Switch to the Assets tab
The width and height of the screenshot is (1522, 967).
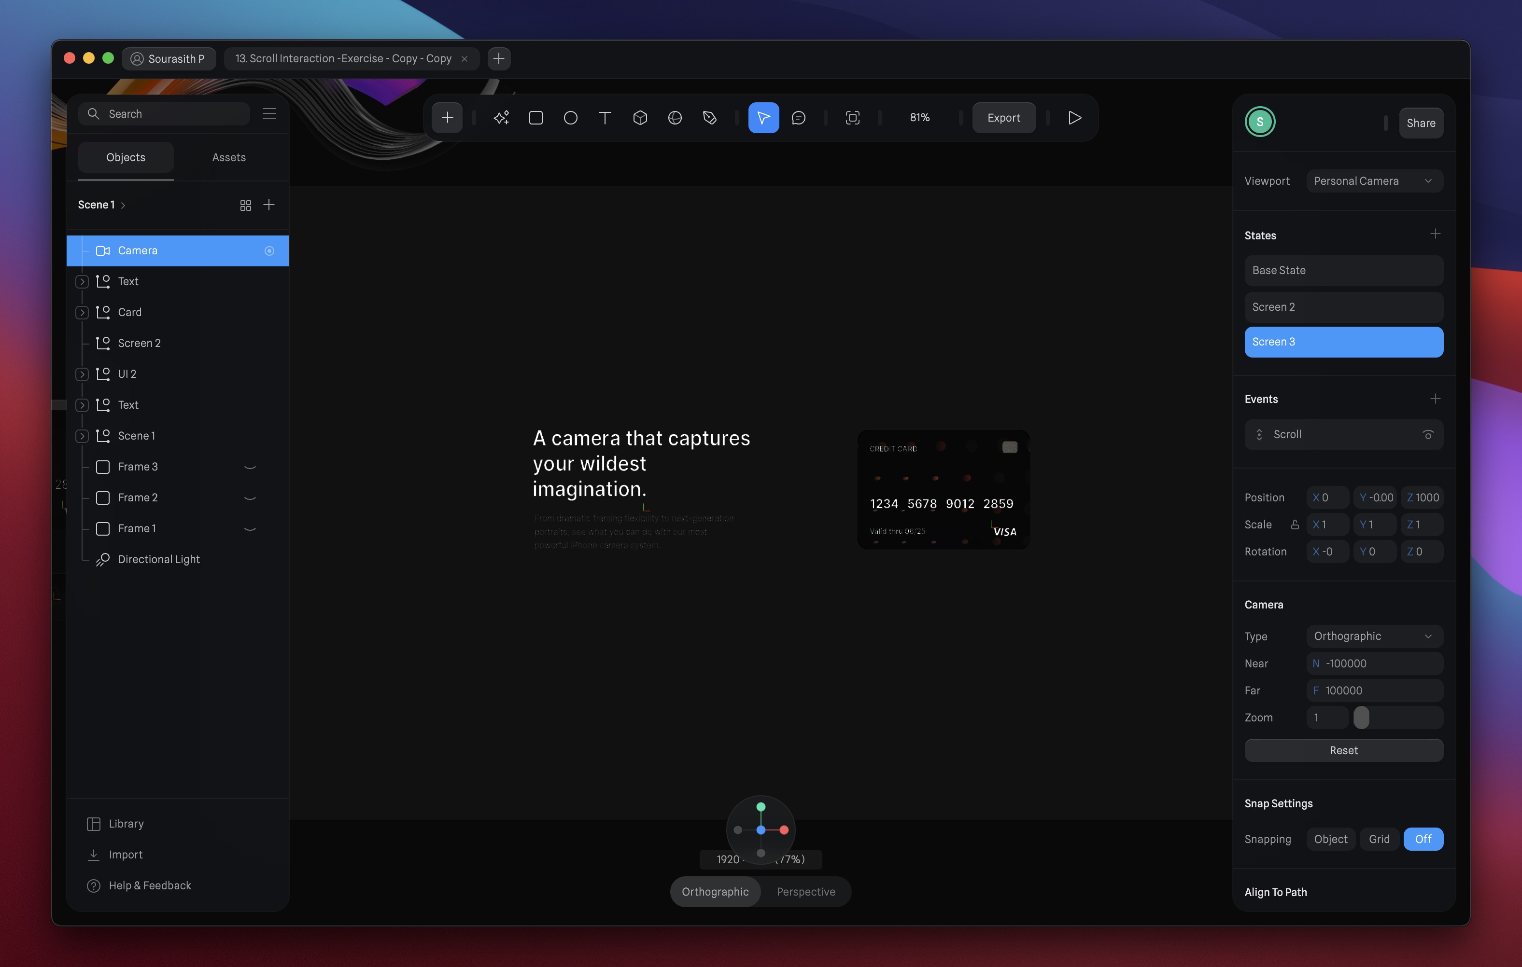[229, 157]
